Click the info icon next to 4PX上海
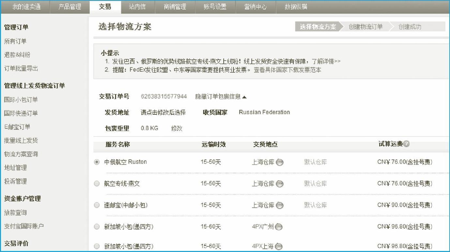The image size is (450, 252). click(x=279, y=246)
